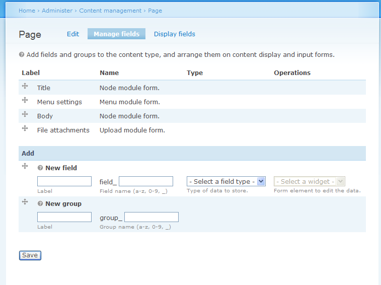Click the help icon next to New group
This screenshot has height=285, width=381.
pos(40,203)
